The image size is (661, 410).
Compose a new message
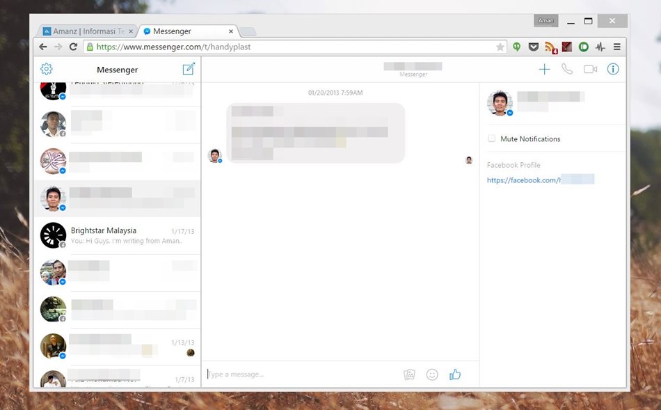(x=189, y=69)
